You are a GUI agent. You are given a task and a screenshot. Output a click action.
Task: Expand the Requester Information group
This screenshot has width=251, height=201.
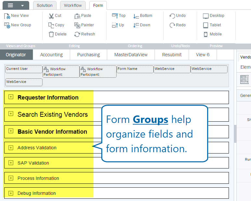click(x=11, y=97)
